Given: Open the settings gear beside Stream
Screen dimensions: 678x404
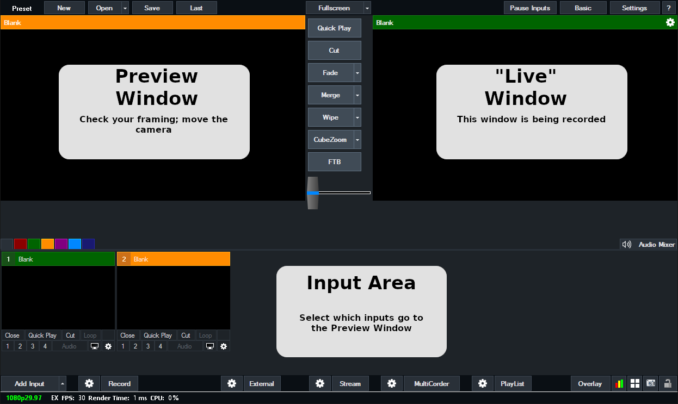Looking at the screenshot, I should pyautogui.click(x=320, y=383).
